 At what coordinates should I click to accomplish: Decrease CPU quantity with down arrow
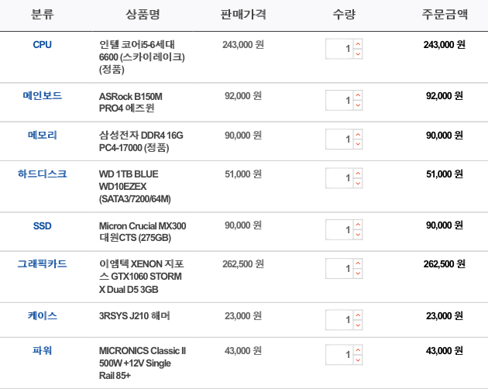358,54
